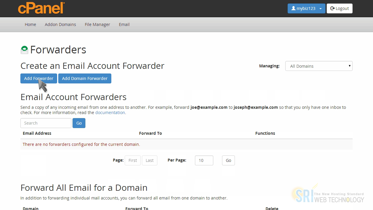Open the mybiz123 user dropdown

pos(306,8)
